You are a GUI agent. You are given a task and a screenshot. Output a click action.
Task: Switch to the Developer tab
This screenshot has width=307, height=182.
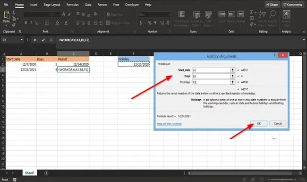click(x=132, y=5)
